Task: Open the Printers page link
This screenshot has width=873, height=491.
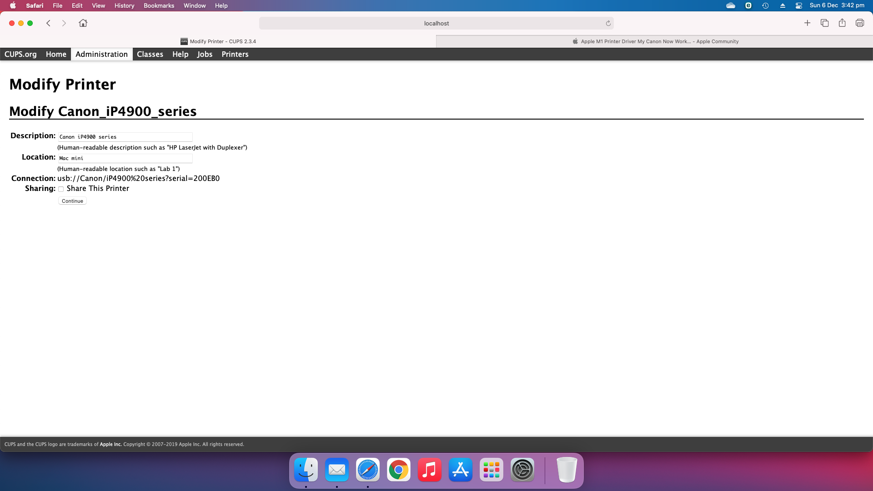Action: coord(235,54)
